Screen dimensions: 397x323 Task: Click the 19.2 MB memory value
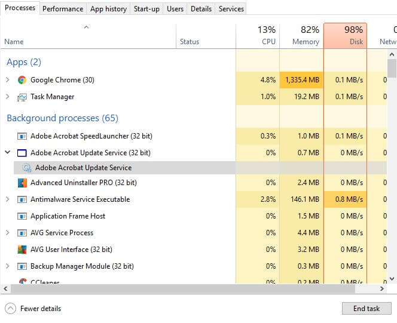pyautogui.click(x=307, y=97)
